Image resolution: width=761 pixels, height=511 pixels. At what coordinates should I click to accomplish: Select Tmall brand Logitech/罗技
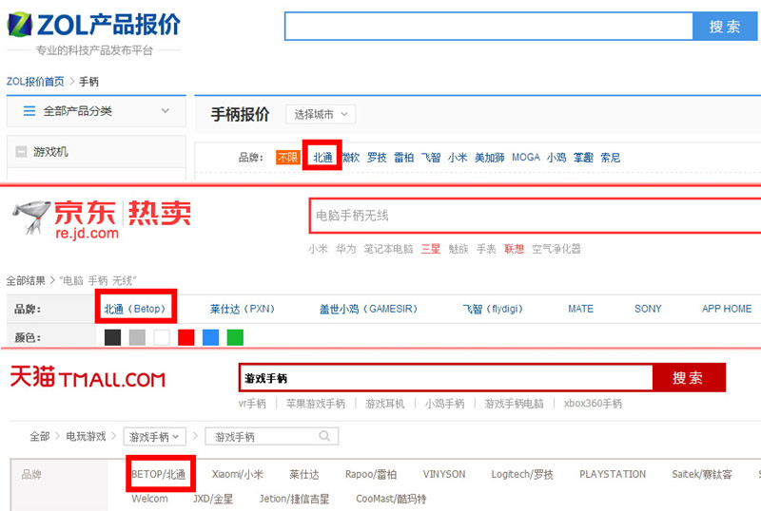(522, 474)
